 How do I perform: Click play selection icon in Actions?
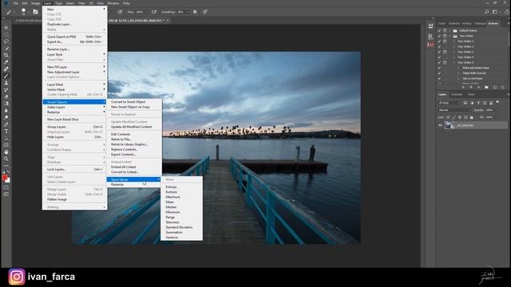pos(479,87)
